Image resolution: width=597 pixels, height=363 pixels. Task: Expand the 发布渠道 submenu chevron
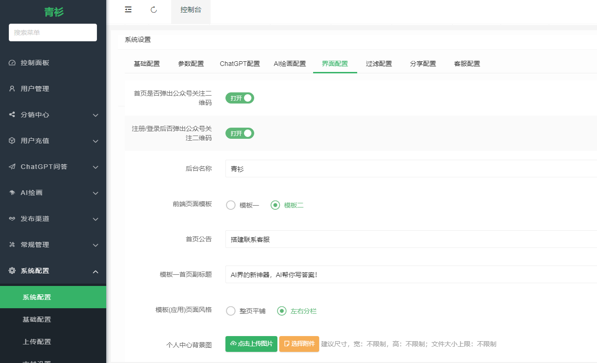click(96, 219)
